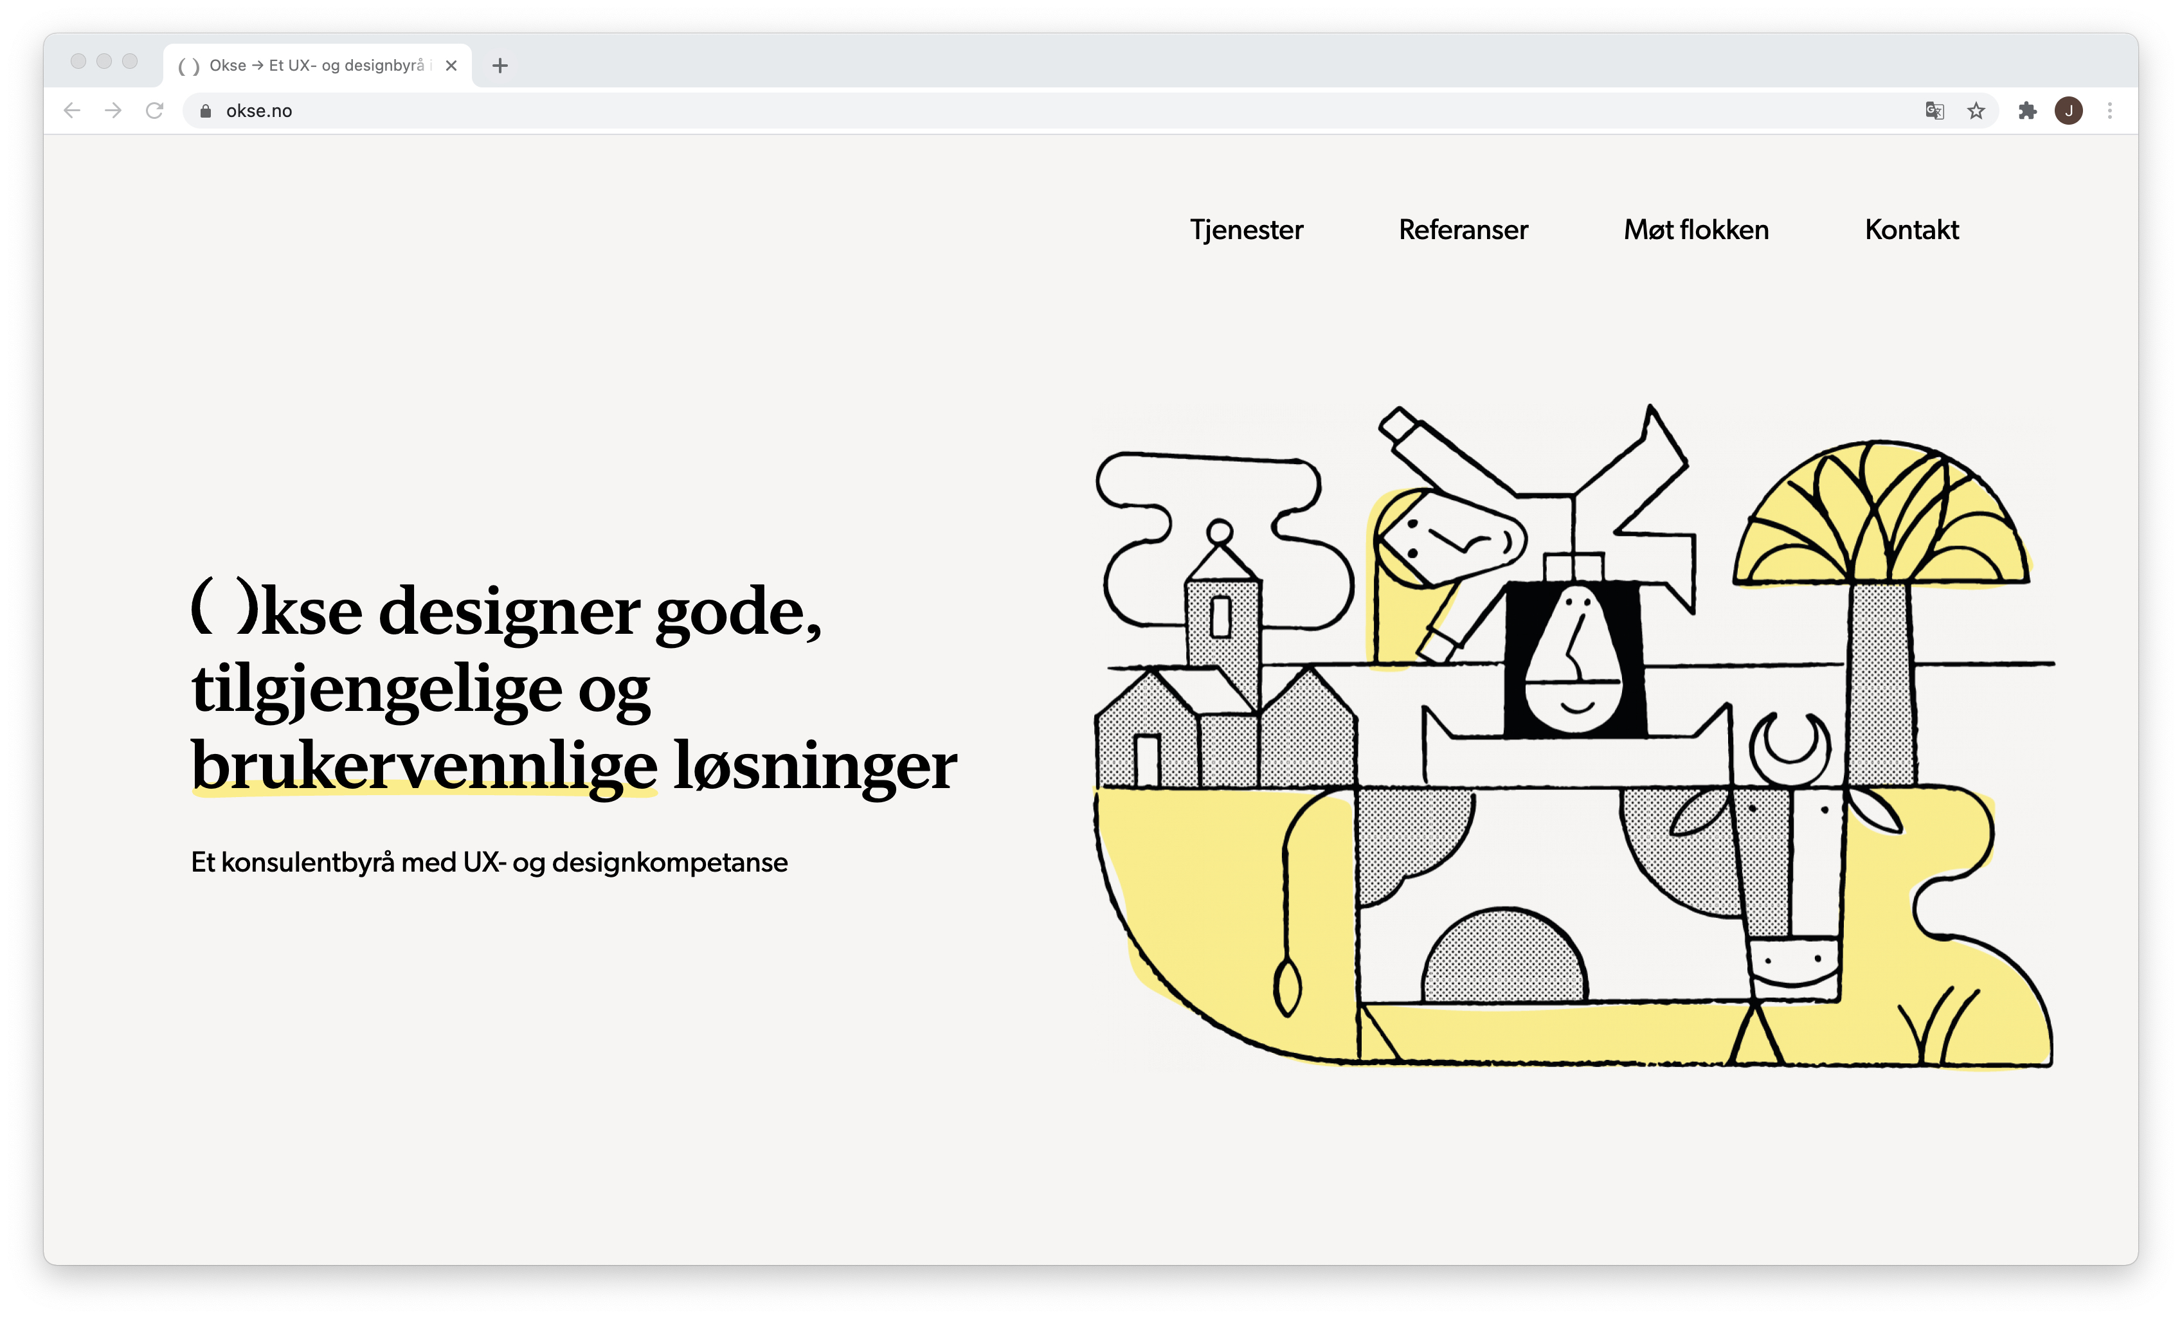This screenshot has width=2182, height=1319.
Task: Bookmark page with the star icon
Action: click(x=1976, y=111)
